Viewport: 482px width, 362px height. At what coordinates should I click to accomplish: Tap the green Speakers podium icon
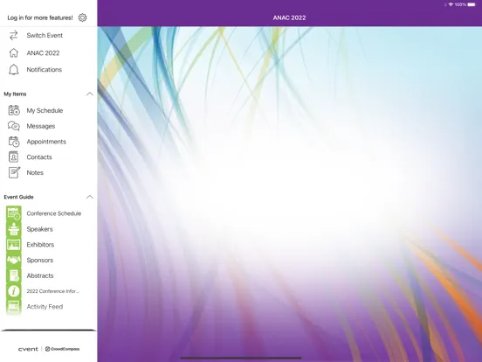14,229
